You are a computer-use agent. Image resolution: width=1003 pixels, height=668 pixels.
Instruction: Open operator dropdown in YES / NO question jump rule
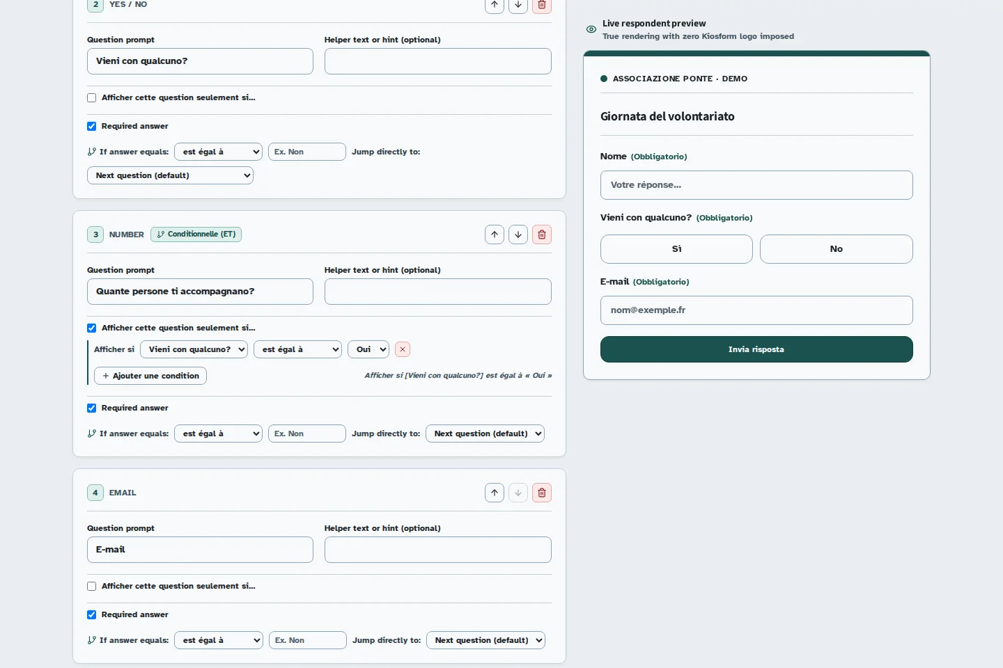click(x=219, y=152)
